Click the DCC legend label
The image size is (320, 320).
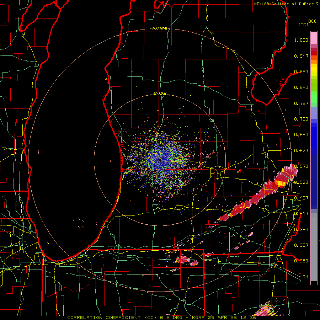tap(312, 21)
